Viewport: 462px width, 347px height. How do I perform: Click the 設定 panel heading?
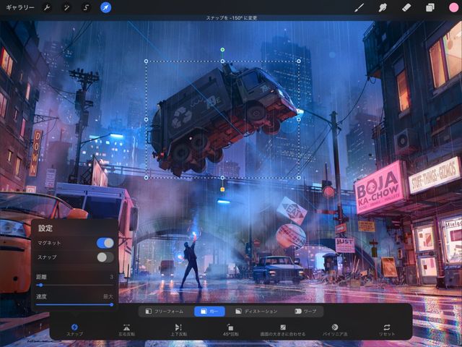click(x=45, y=228)
